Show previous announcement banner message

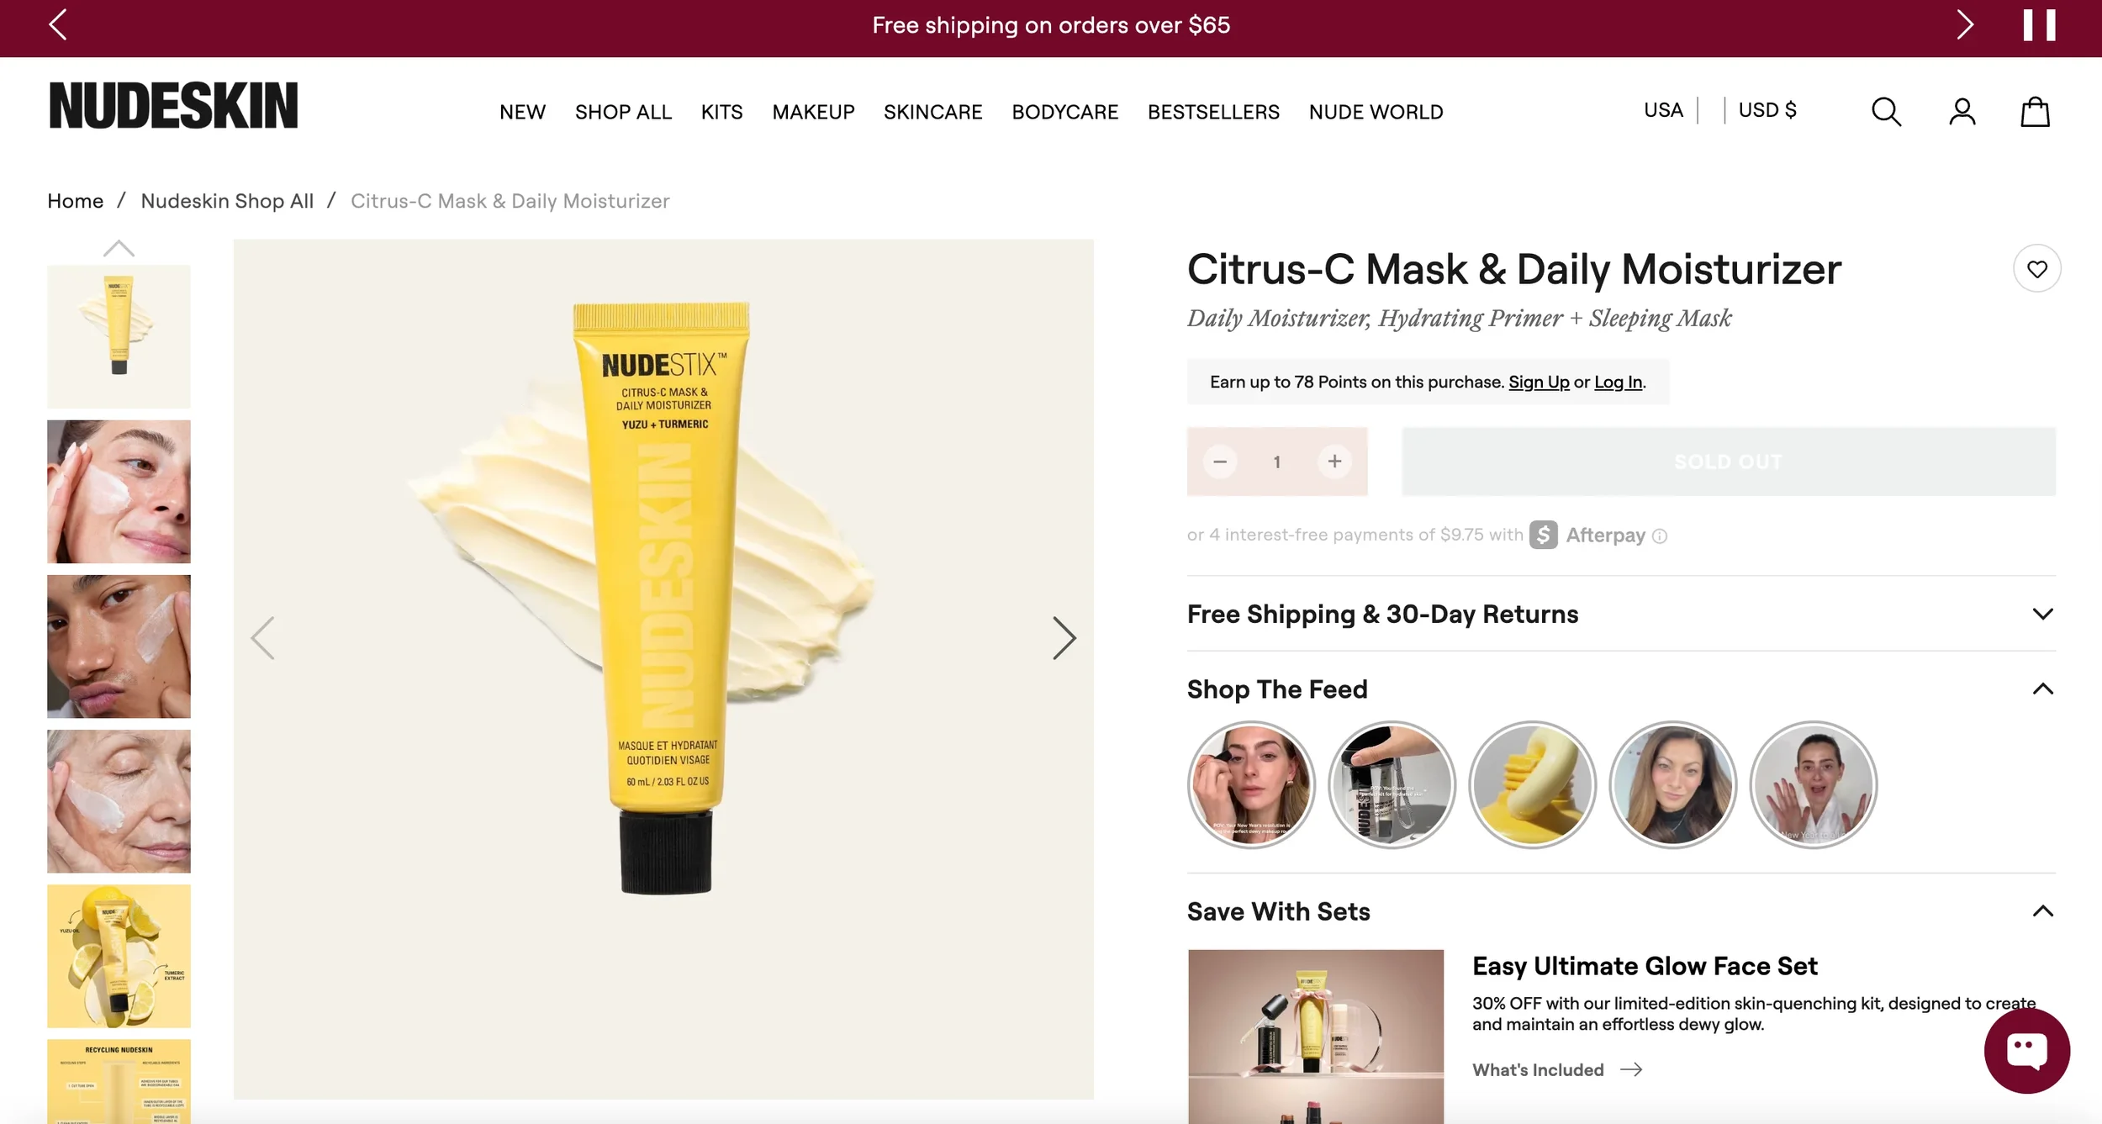[x=58, y=25]
